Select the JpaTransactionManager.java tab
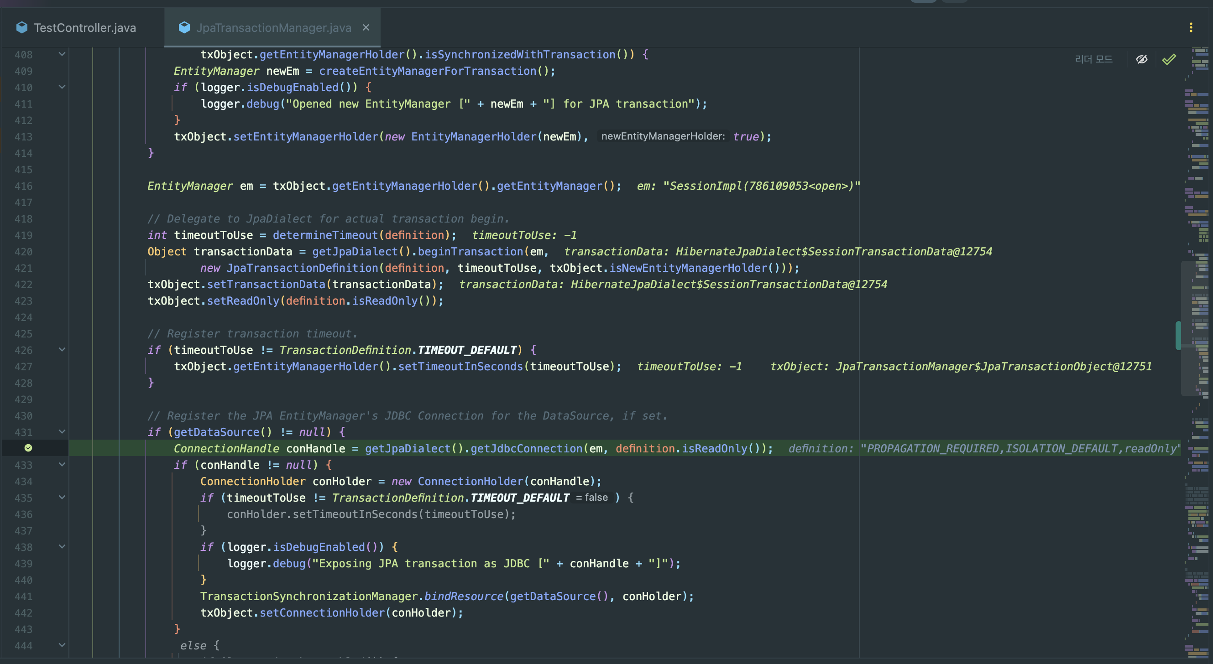Image resolution: width=1213 pixels, height=664 pixels. (273, 28)
